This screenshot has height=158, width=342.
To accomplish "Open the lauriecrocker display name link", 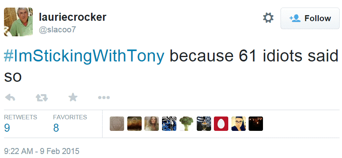I will (x=73, y=17).
